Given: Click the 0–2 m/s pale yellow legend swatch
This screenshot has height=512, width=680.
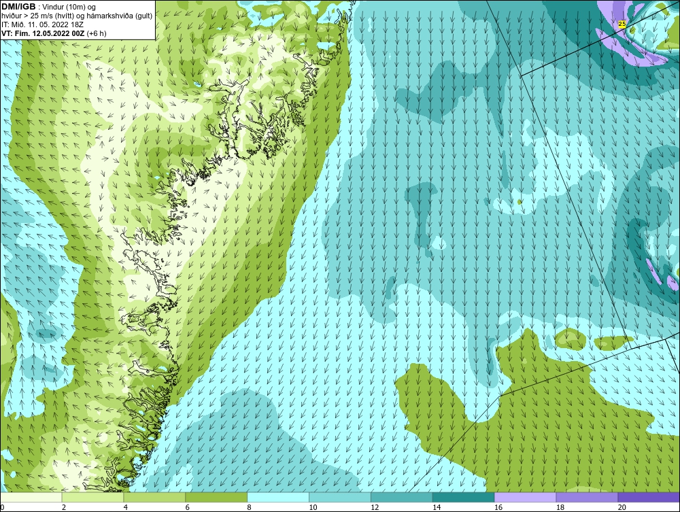Looking at the screenshot, I should click(31, 497).
